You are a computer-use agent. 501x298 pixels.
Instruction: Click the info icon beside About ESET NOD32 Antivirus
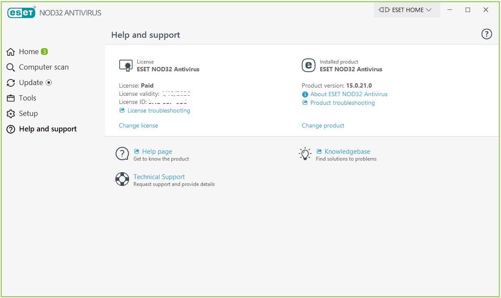pyautogui.click(x=305, y=94)
